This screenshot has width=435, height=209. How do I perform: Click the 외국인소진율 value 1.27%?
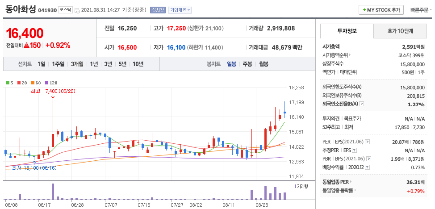(x=416, y=104)
